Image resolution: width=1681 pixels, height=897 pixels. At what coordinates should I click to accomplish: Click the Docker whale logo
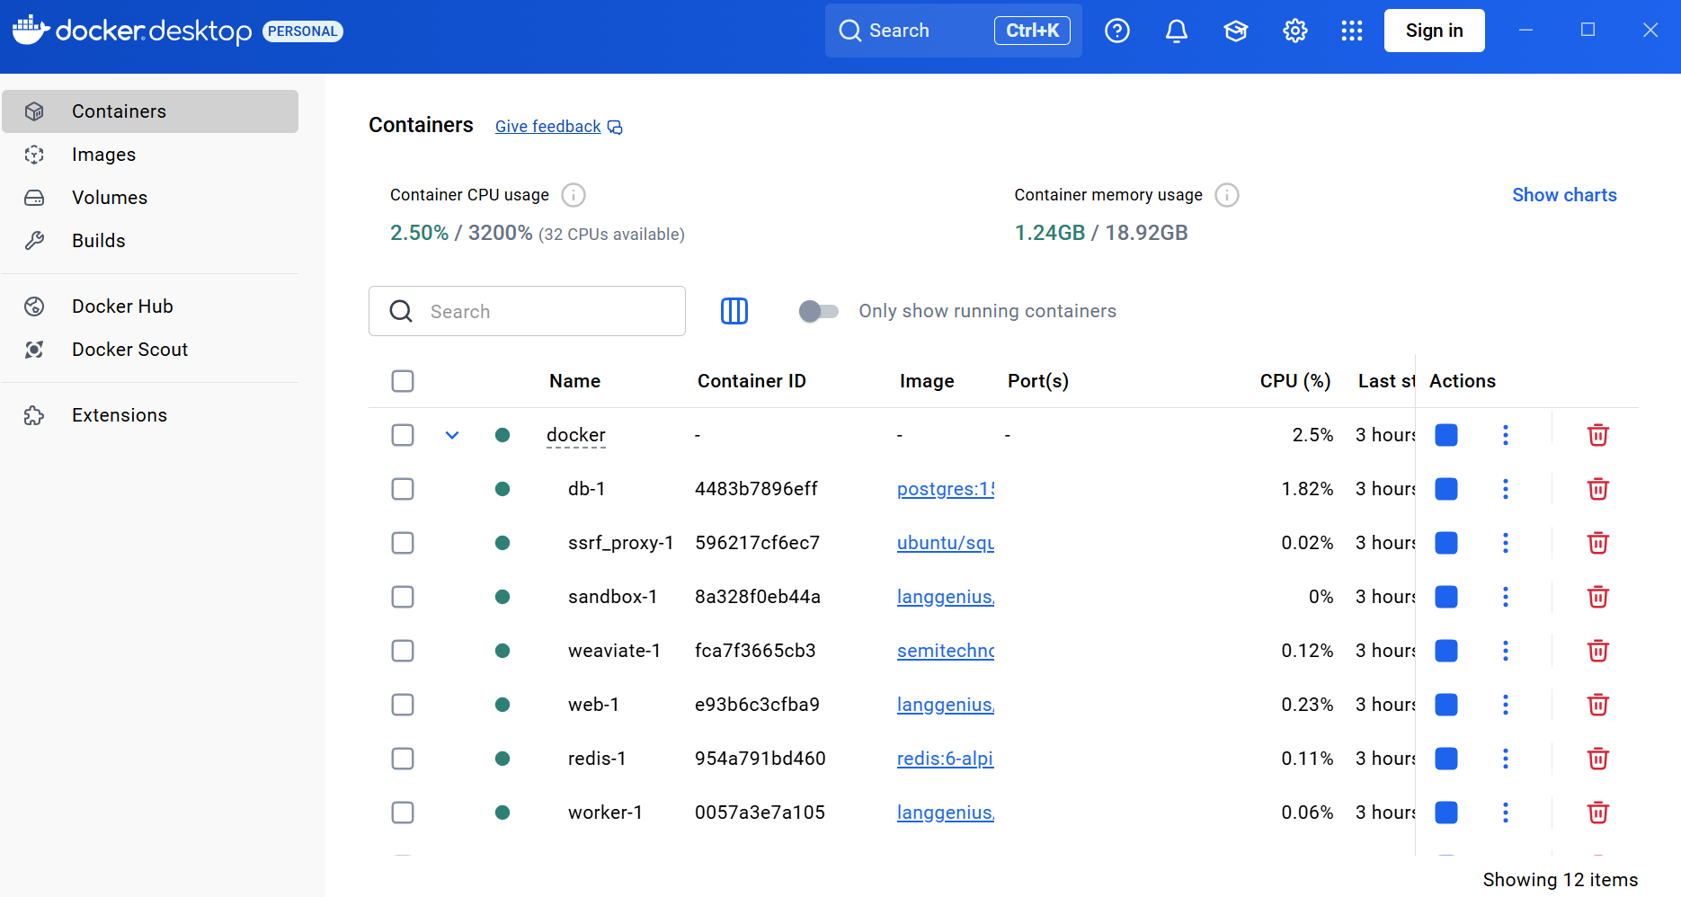(x=31, y=31)
